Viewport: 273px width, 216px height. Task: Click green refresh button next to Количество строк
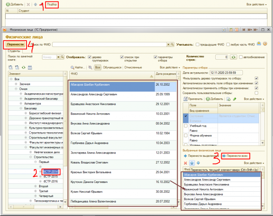(x=233, y=57)
